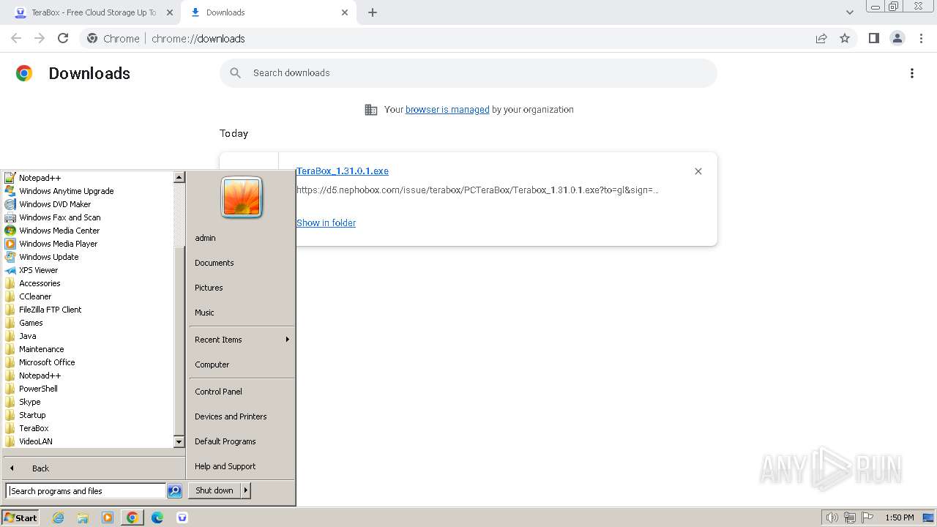Open Chrome tab search dropdown
937x527 pixels.
(x=850, y=12)
